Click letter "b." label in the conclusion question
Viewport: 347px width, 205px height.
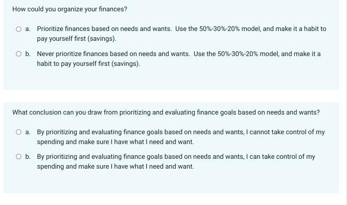pos(28,156)
